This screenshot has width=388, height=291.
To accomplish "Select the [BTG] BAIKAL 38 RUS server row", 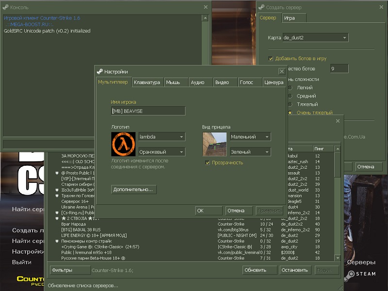I will pyautogui.click(x=190, y=229).
